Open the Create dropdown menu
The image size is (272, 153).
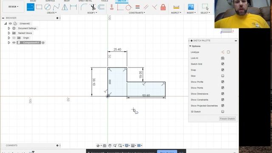coord(51,13)
